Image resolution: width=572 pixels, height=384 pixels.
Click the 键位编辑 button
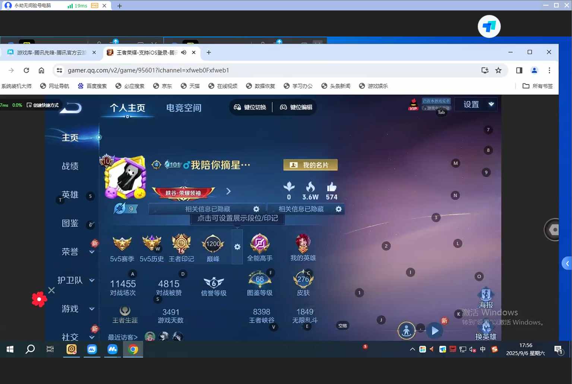tap(296, 107)
